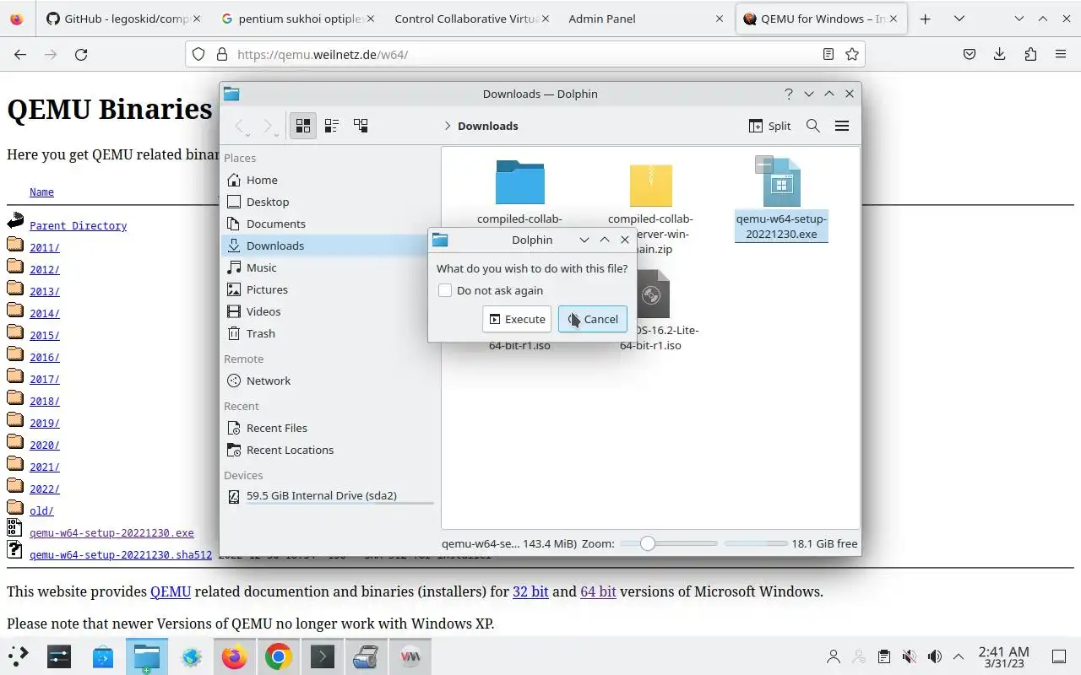Open the 2022/ directory link

(x=44, y=489)
